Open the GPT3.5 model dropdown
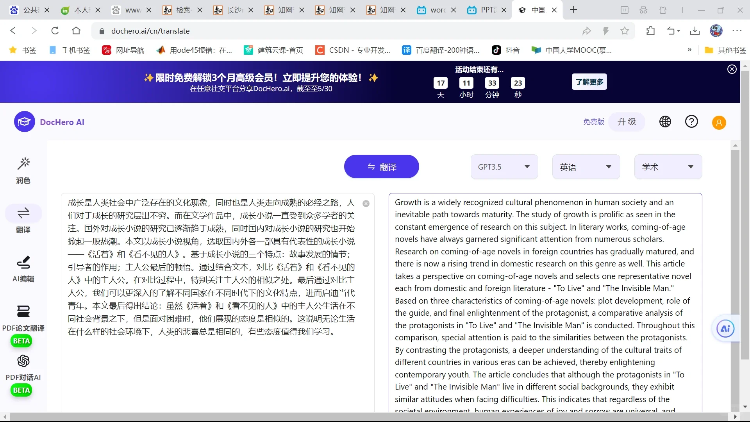 pyautogui.click(x=504, y=166)
